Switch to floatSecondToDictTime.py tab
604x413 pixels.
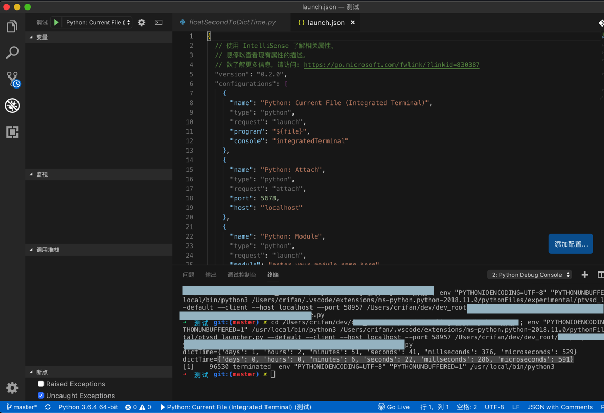tap(232, 22)
